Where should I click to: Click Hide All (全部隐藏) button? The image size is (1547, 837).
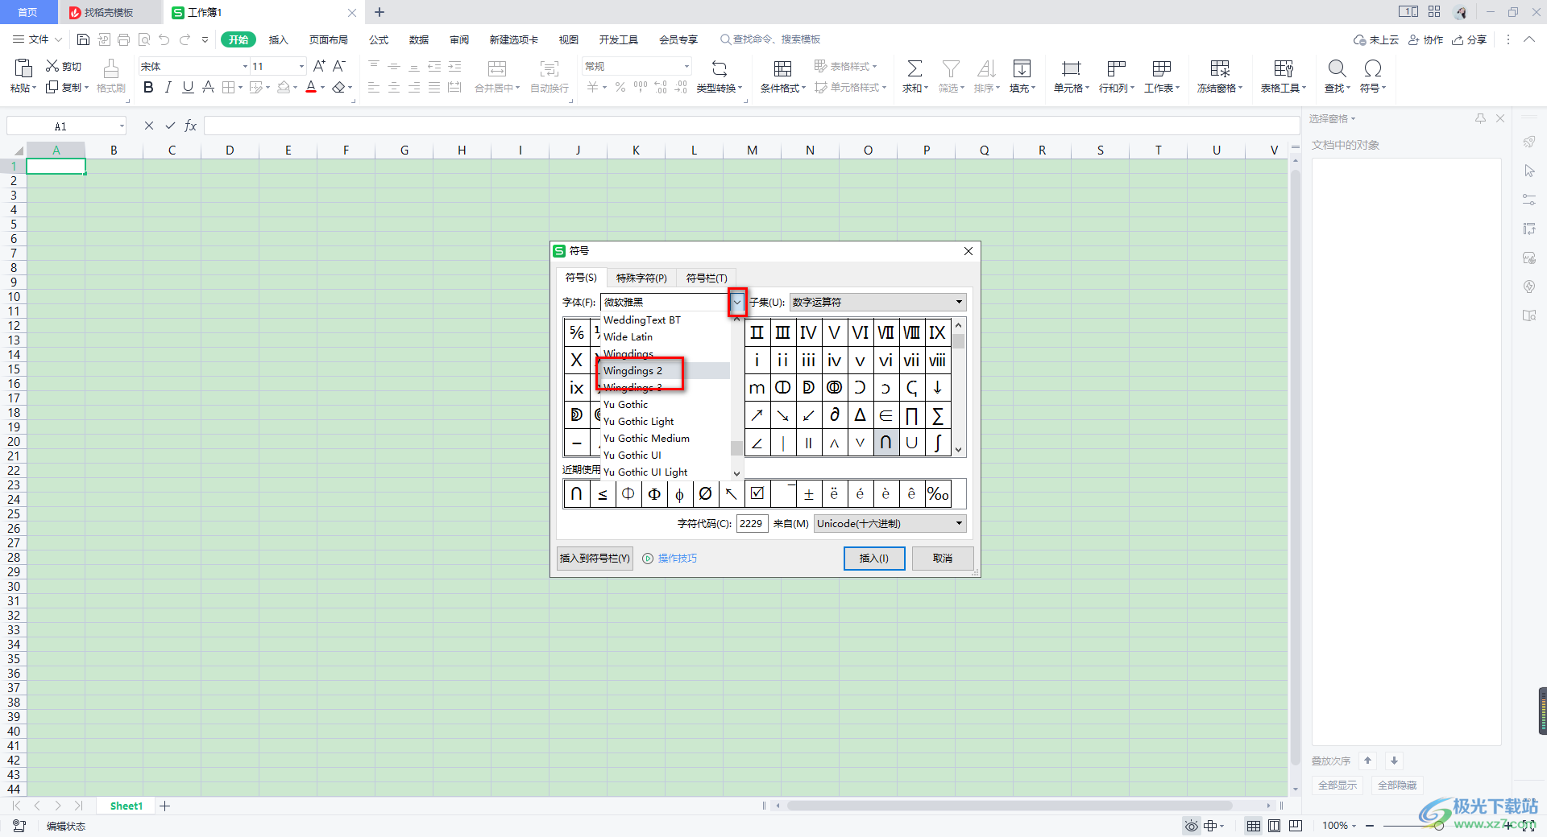[x=1397, y=785]
